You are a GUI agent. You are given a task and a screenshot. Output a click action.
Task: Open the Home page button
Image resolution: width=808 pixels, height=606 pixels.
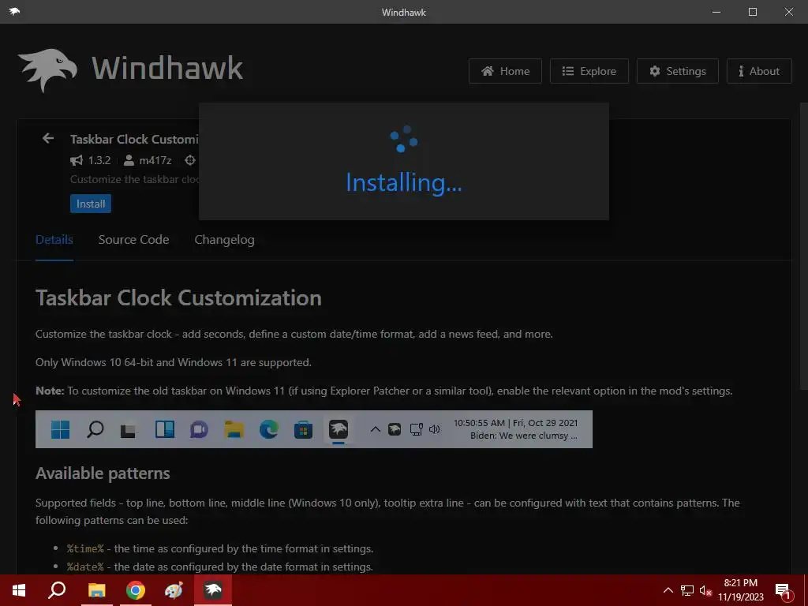pyautogui.click(x=505, y=71)
